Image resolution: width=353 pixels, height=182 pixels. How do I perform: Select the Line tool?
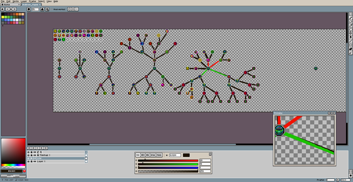351,41
